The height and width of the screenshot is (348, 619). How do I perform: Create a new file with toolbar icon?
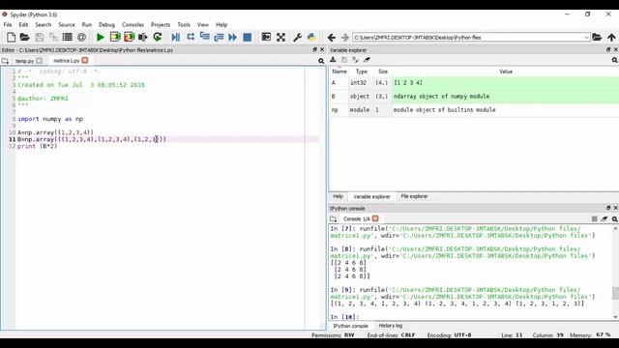pyautogui.click(x=11, y=37)
